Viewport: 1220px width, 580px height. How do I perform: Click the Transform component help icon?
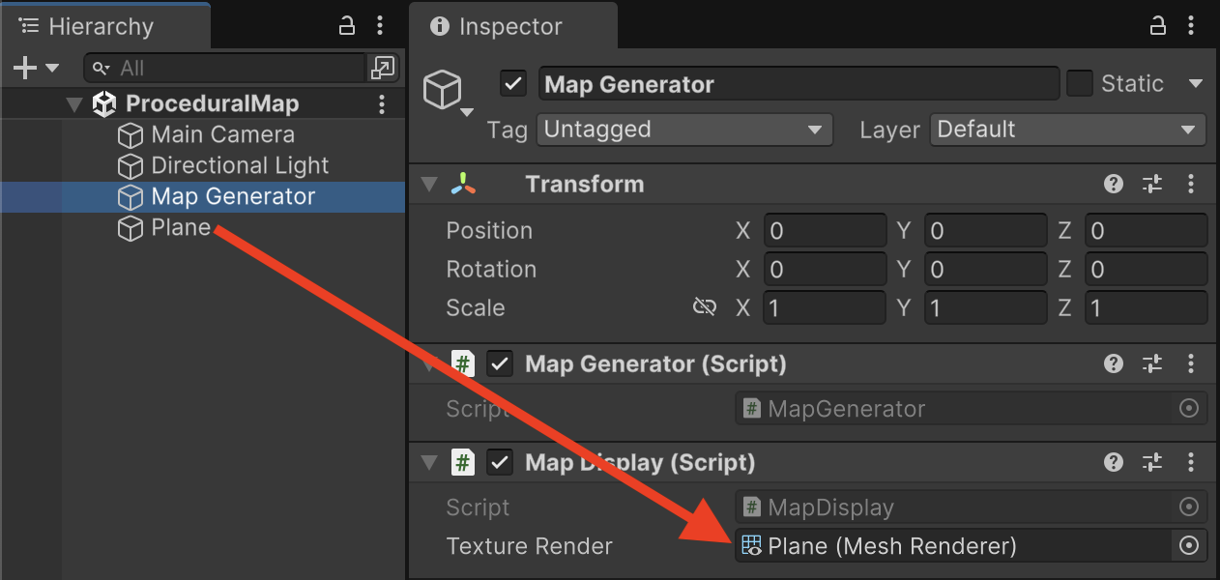(x=1114, y=184)
